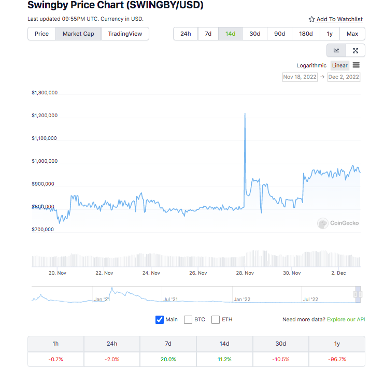Open the Dec 2, 2022 end date picker
This screenshot has width=370, height=369.
[x=344, y=77]
